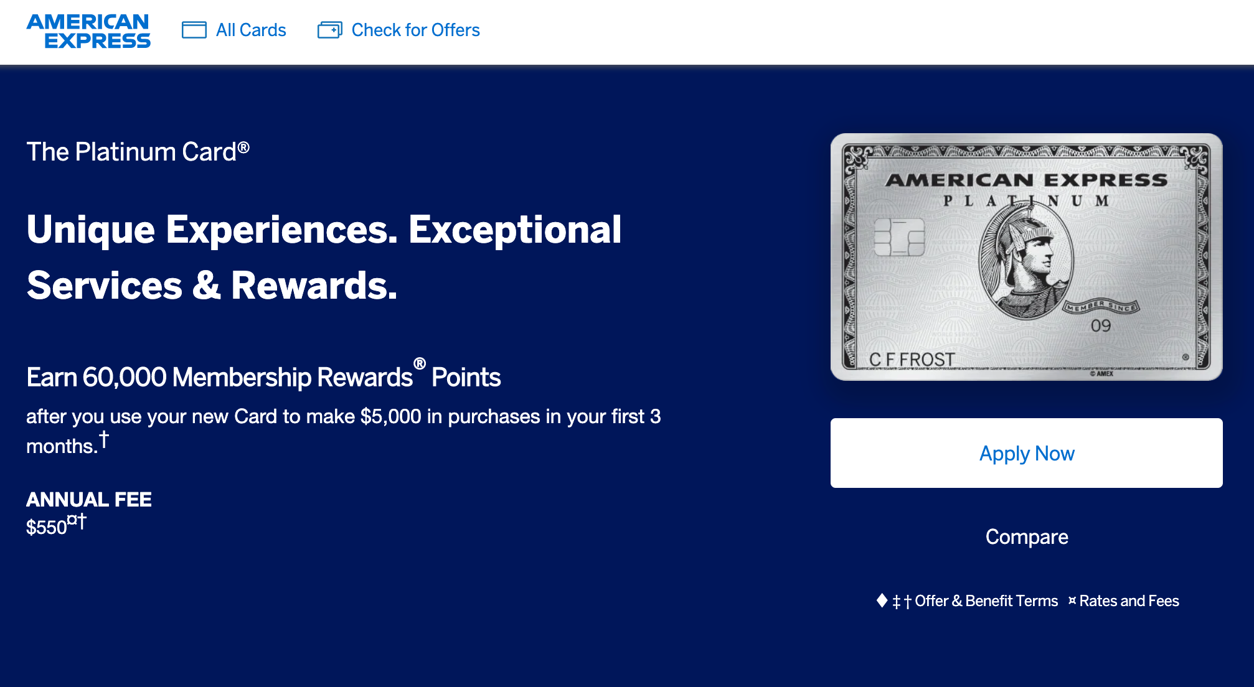1254x687 pixels.
Task: Click the chip on the Platinum card
Action: [x=899, y=237]
